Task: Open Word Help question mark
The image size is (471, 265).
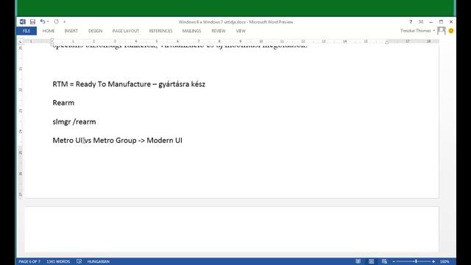Action: (x=411, y=21)
